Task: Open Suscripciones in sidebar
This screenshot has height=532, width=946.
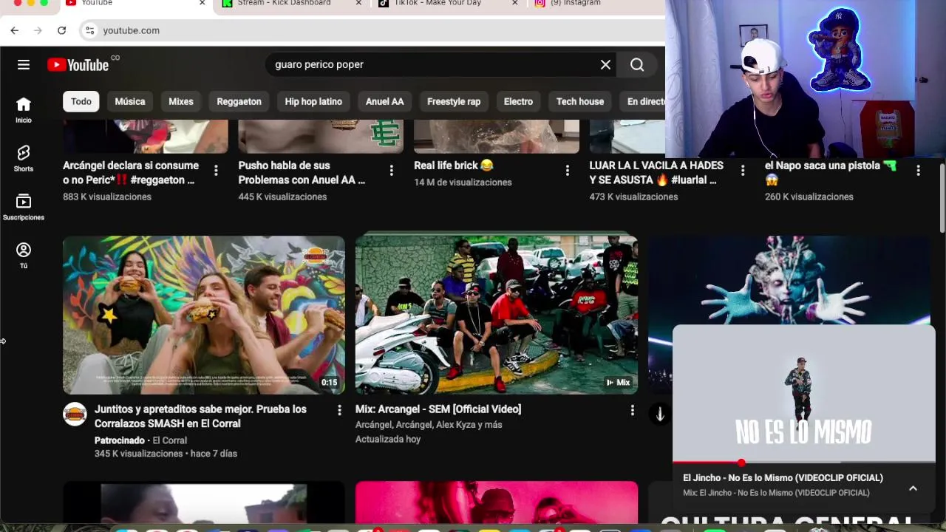Action: (24, 207)
